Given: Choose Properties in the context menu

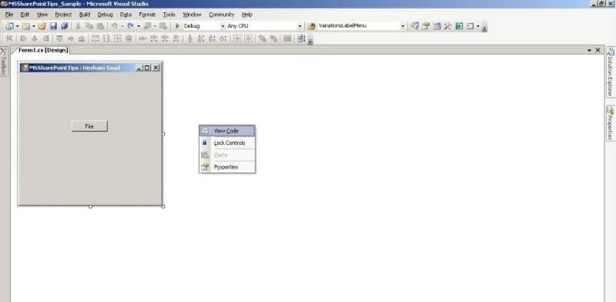Looking at the screenshot, I should pos(227,166).
